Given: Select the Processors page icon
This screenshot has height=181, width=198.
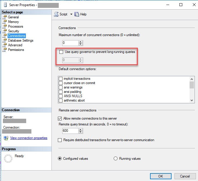Looking at the screenshot, I should tap(4, 26).
